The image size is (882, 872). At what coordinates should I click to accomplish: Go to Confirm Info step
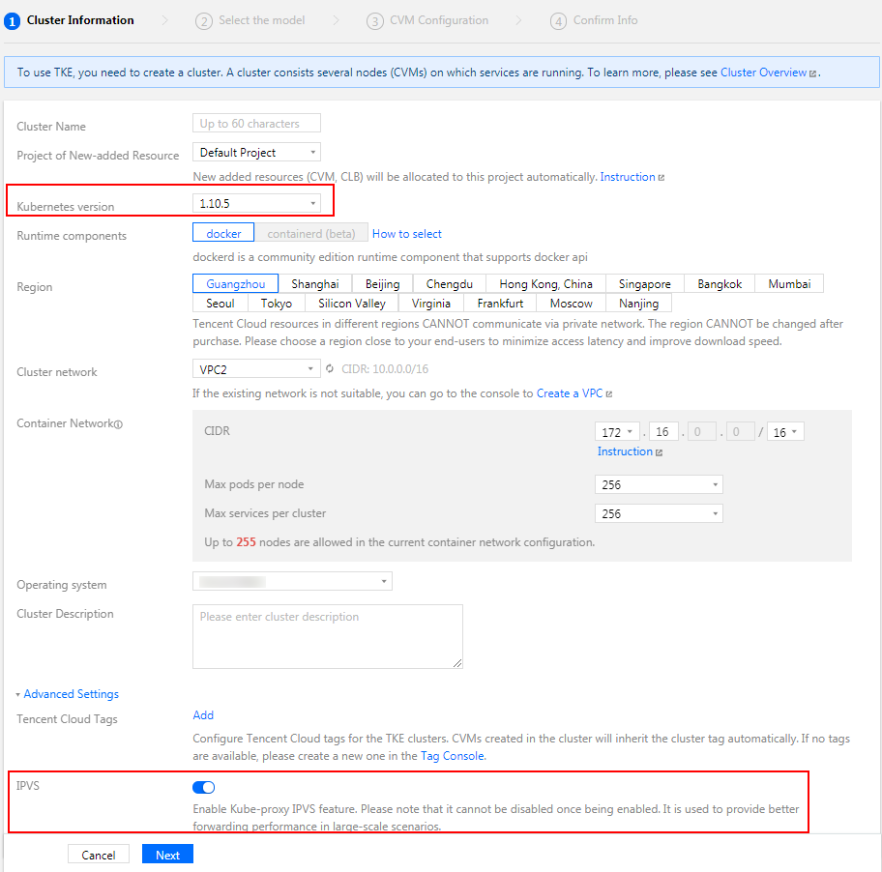[x=594, y=21]
